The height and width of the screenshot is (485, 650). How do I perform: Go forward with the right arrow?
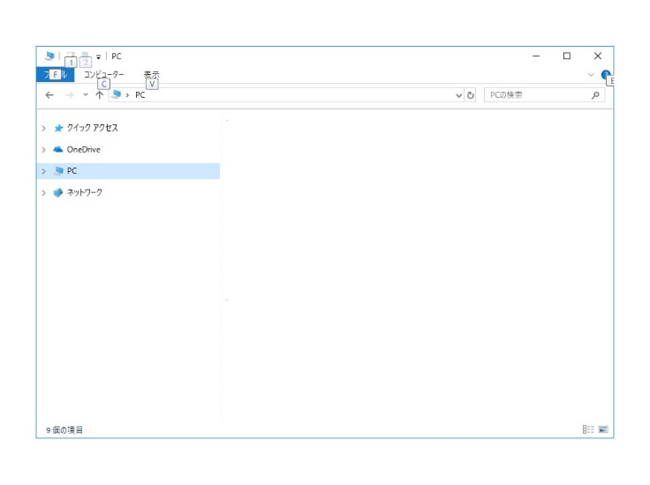click(x=69, y=95)
